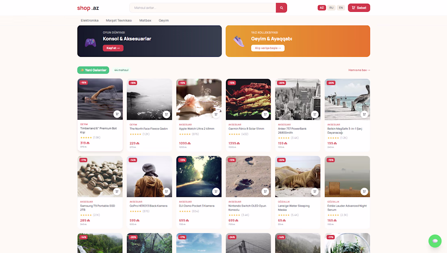Click the DJI Osmo Pocket 3 Kamera title
The width and height of the screenshot is (447, 253).
click(196, 206)
